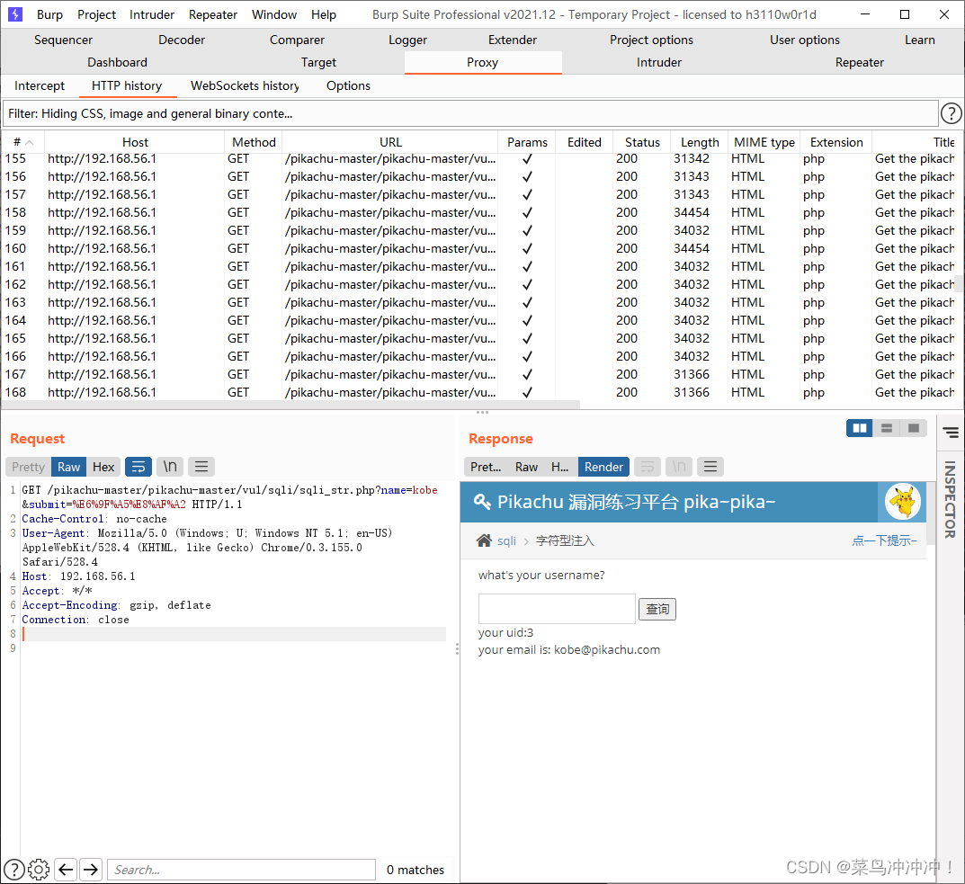Click the key icon in Pikachu header
The image size is (965, 884).
point(482,502)
